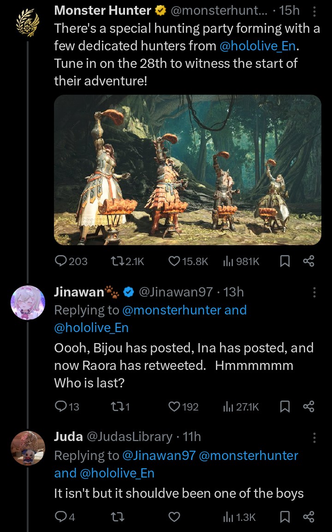Like the Monster Hunter tweet

pyautogui.click(x=174, y=261)
